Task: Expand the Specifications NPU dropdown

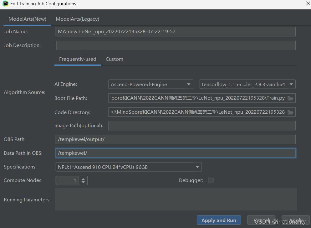Action: (x=129, y=167)
